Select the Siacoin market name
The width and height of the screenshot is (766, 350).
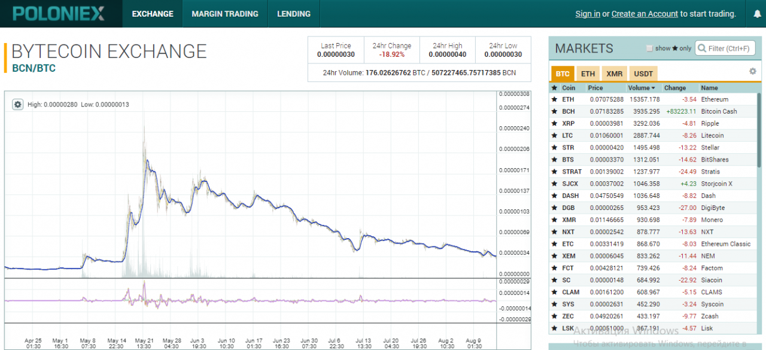point(712,280)
